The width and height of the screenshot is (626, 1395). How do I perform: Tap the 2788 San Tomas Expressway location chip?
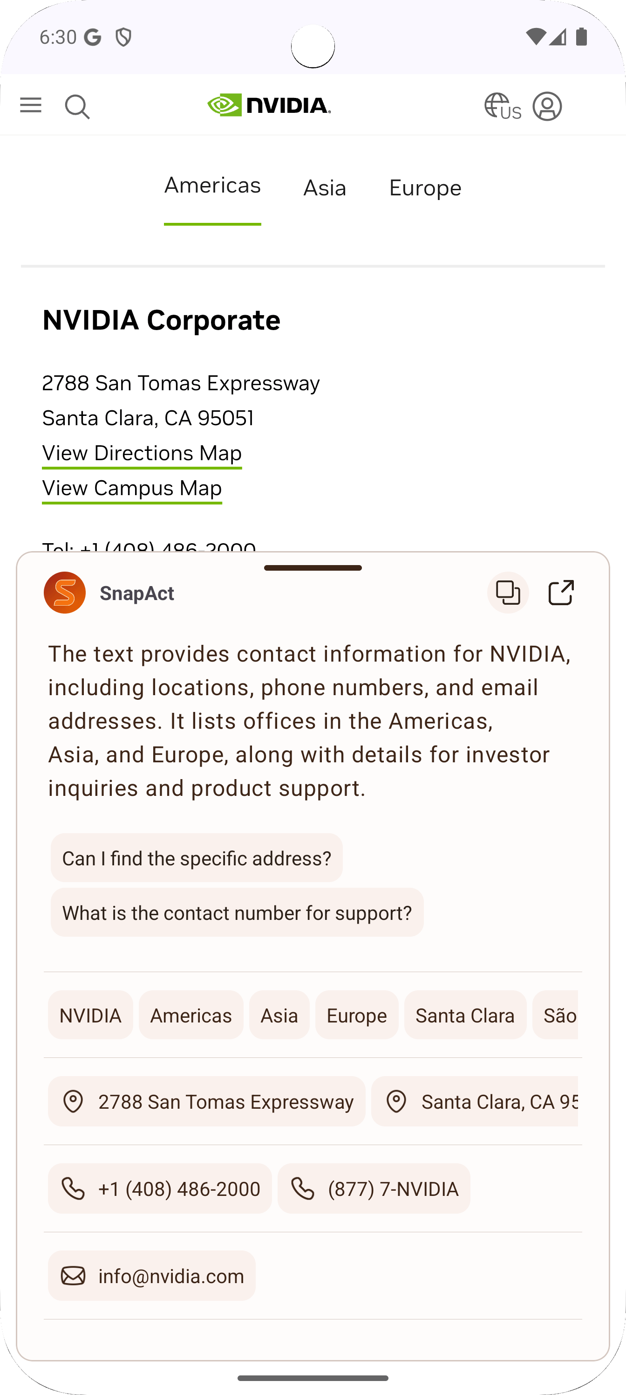coord(207,1102)
